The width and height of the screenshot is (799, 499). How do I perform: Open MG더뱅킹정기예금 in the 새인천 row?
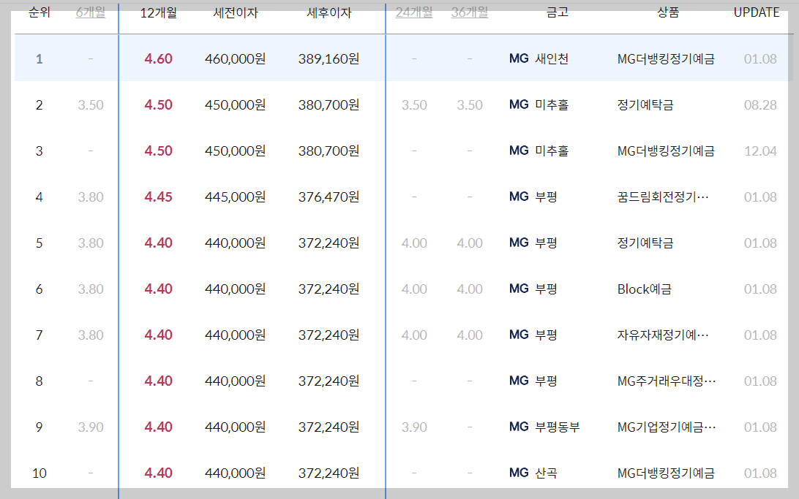point(666,59)
